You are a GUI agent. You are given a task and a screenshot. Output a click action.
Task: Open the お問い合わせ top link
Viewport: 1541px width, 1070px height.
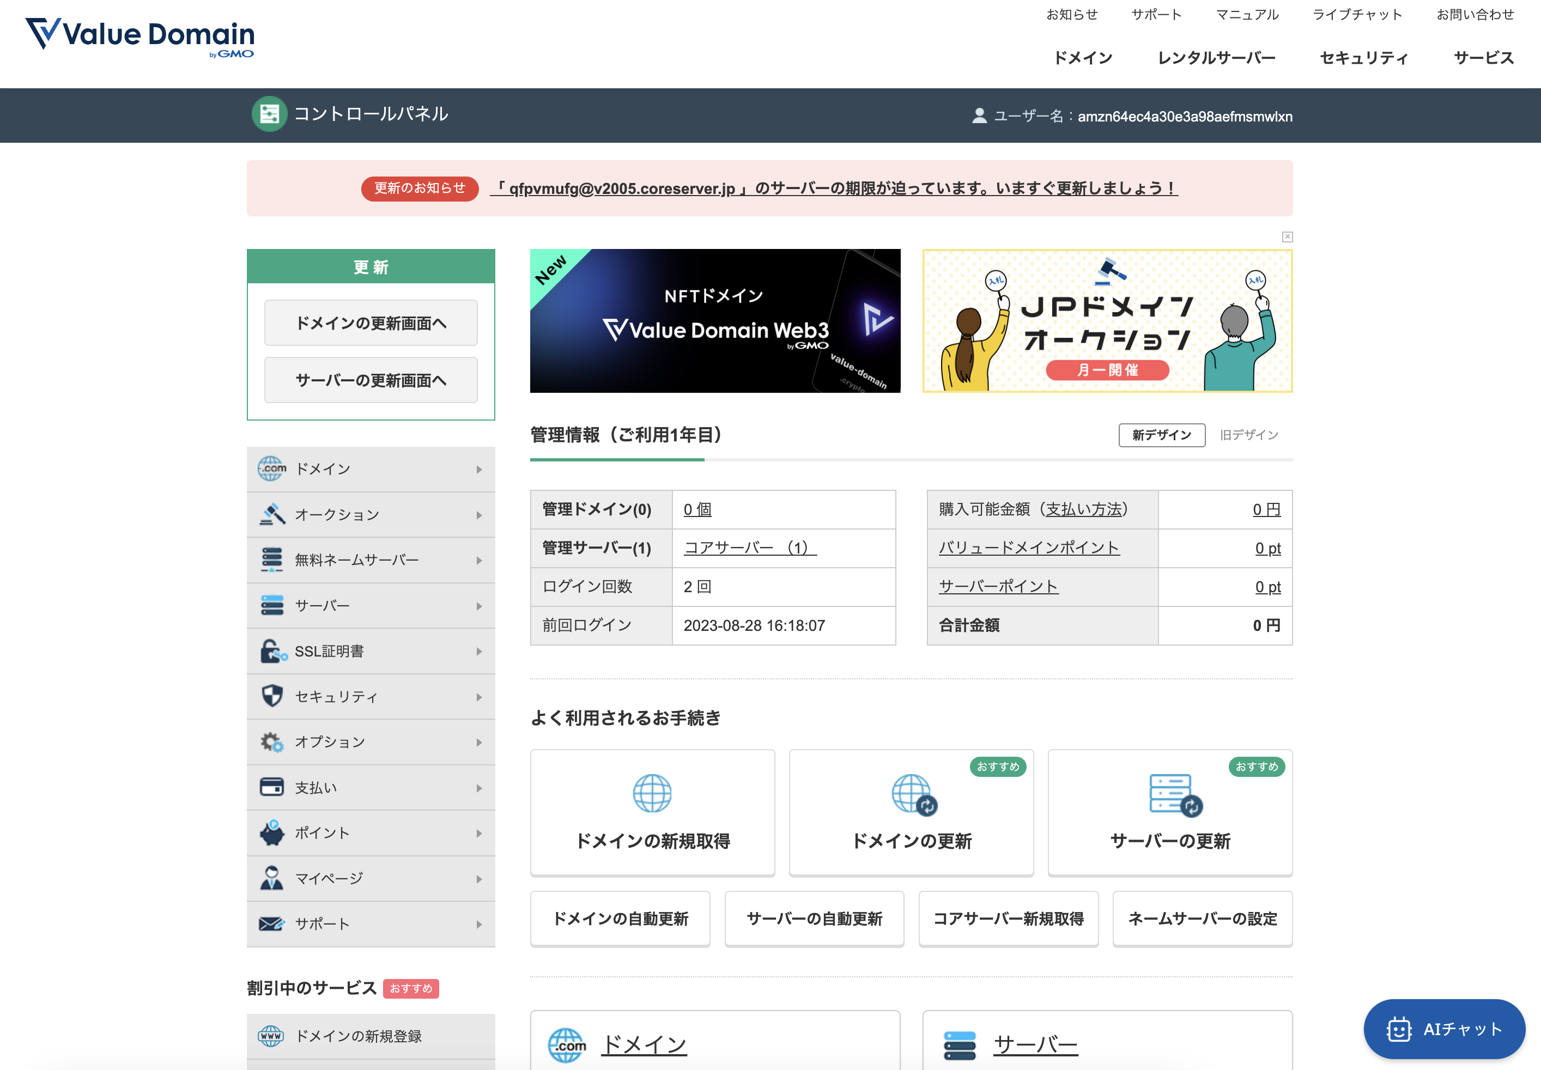1475,15
